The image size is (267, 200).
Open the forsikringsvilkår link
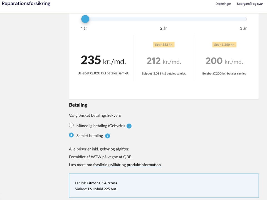(x=107, y=165)
